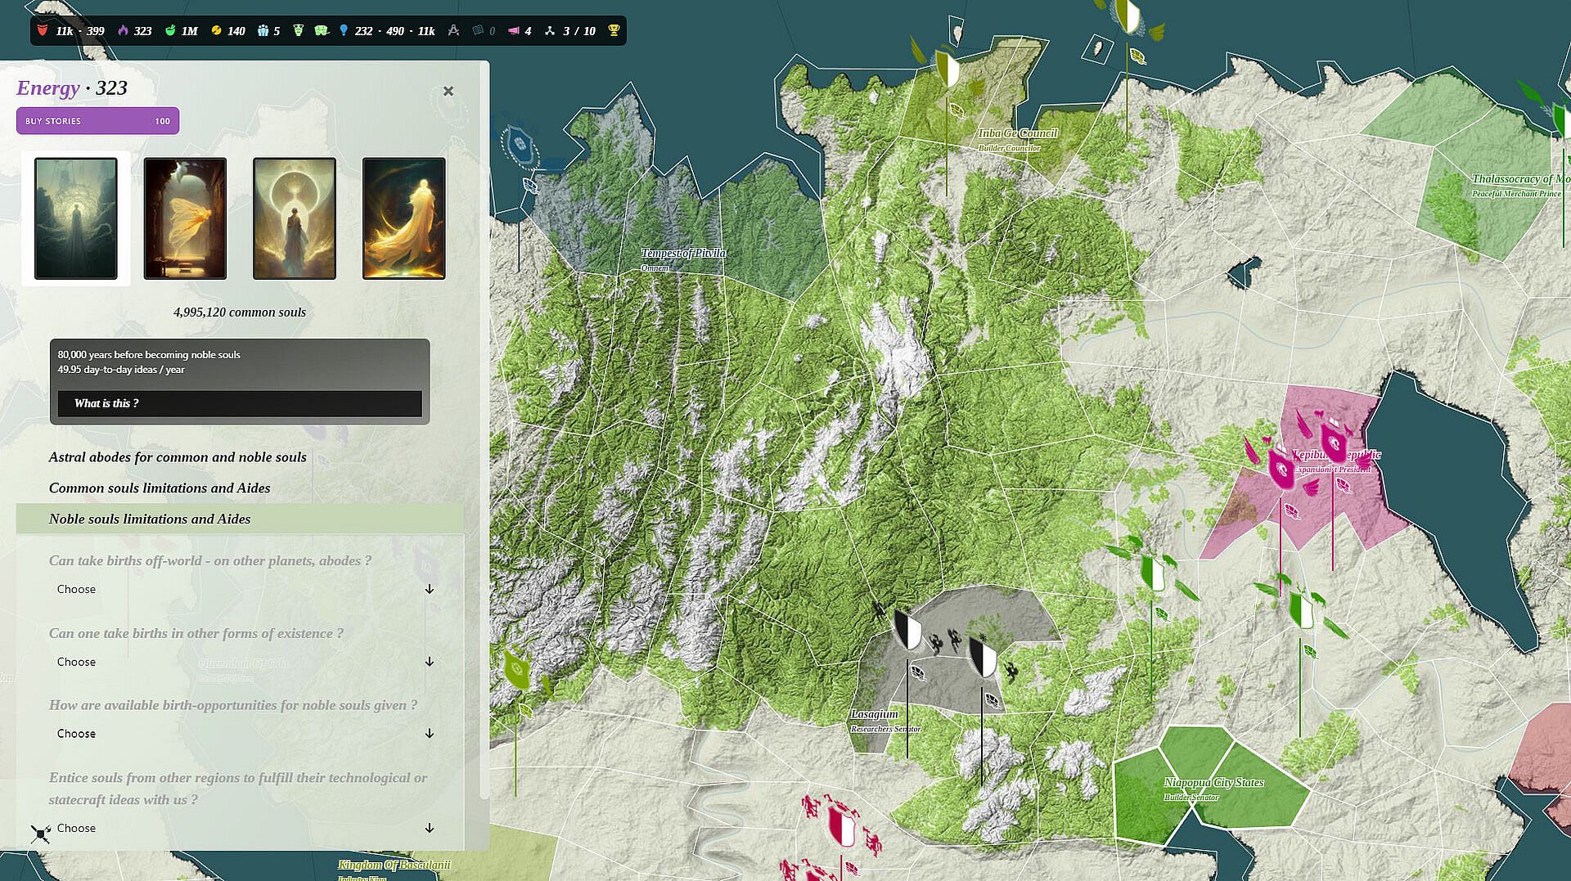This screenshot has width=1571, height=881.
Task: Select Noble souls limitations and Aides section
Action: pyautogui.click(x=150, y=519)
